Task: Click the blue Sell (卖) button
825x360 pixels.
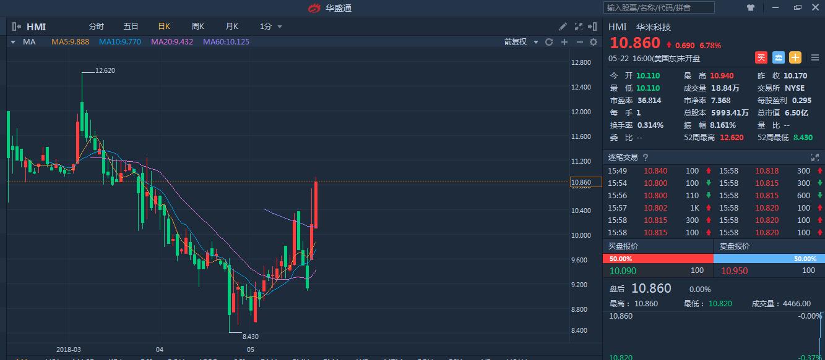Action: 779,57
